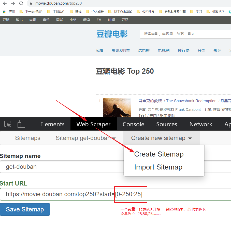
Task: Open the 机器学习 bookmark folder
Action: tap(215, 11)
